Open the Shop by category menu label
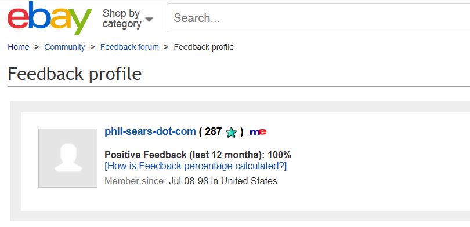 [122, 19]
